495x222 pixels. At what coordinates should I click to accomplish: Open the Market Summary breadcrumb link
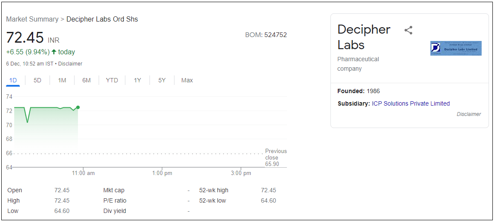32,19
